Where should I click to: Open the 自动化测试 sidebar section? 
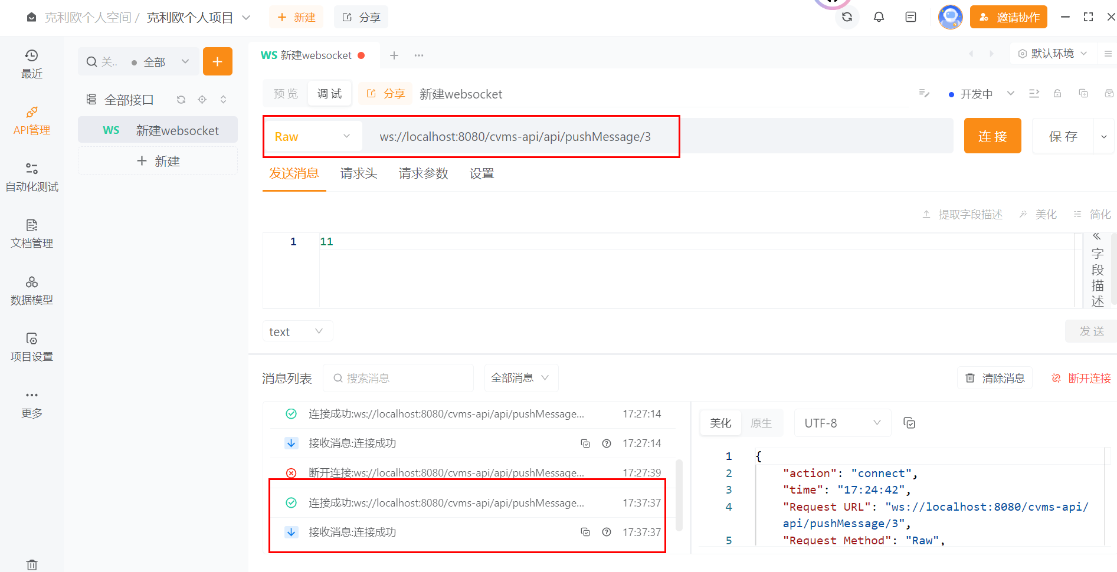(x=32, y=177)
